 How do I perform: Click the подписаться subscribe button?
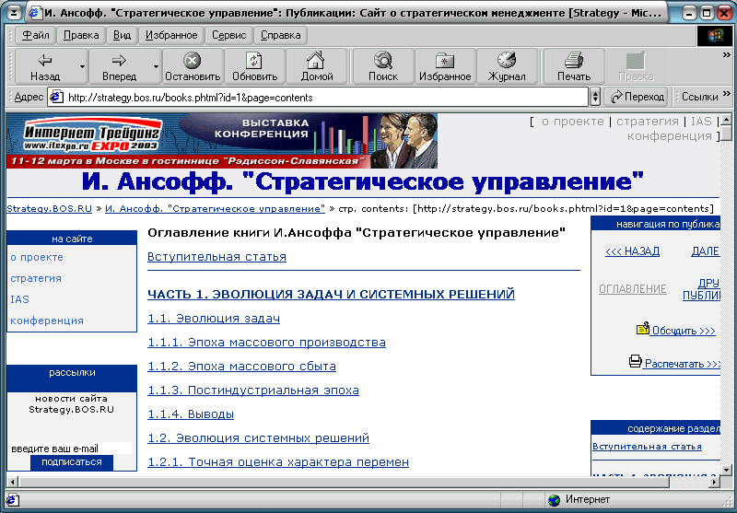(x=72, y=462)
